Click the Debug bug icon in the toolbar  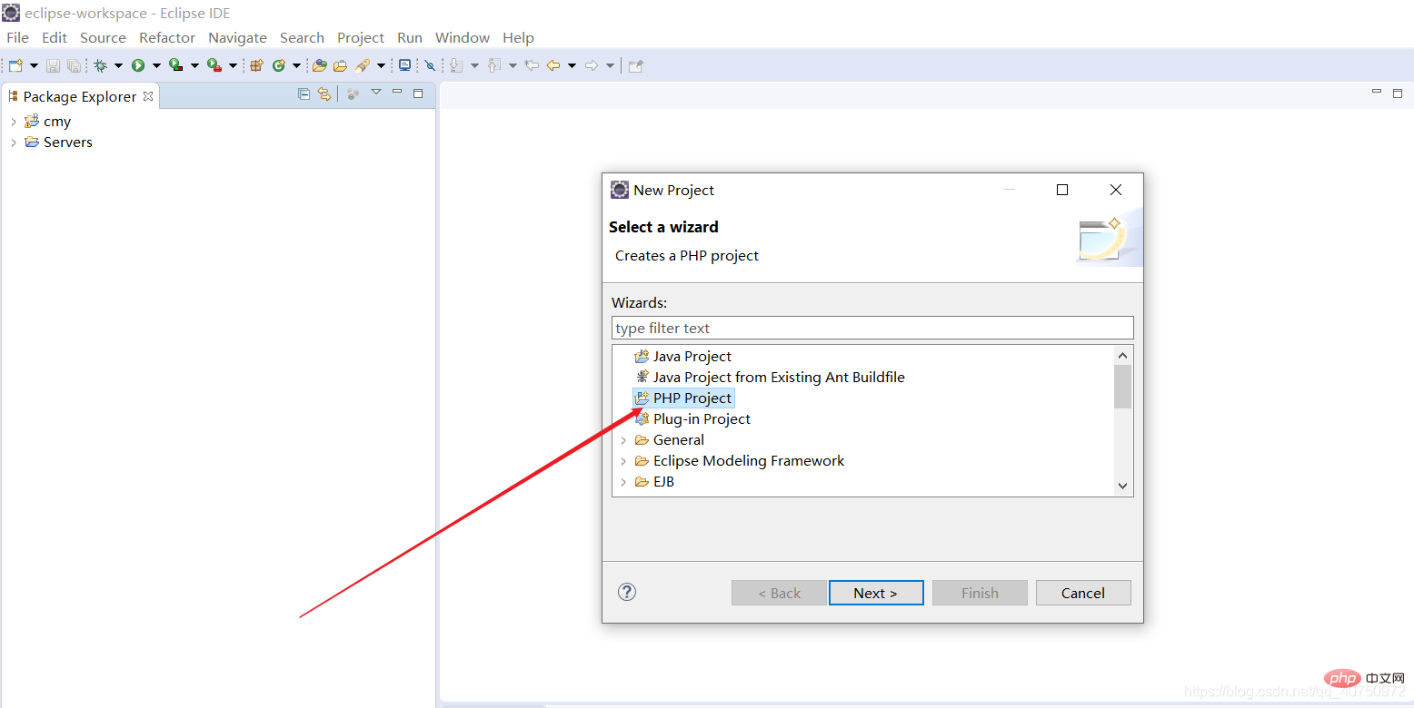tap(101, 65)
